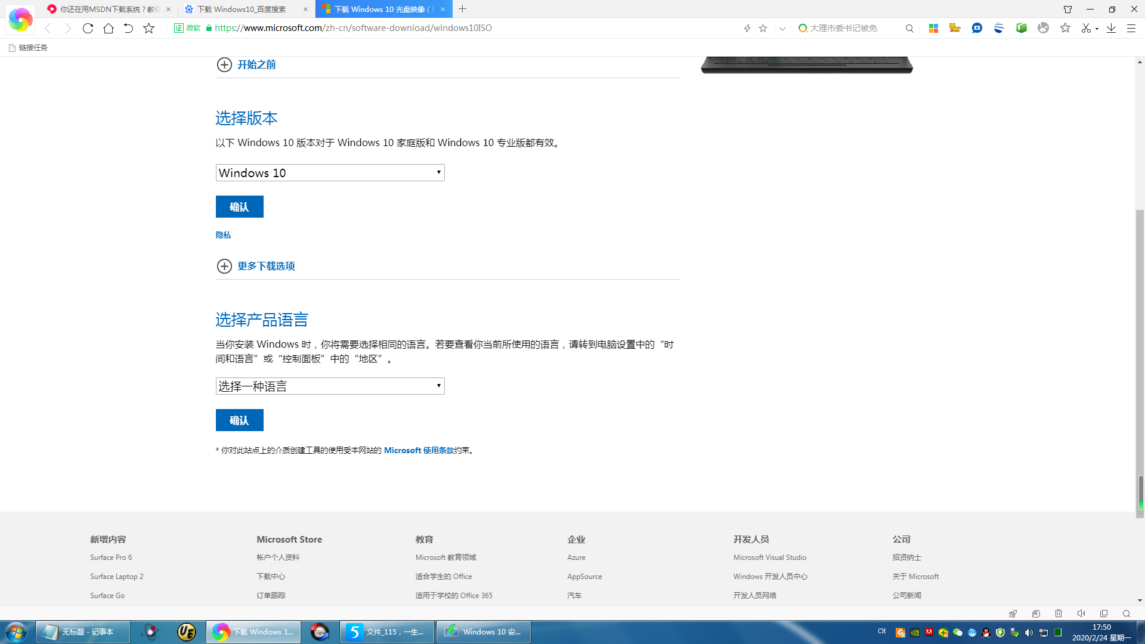This screenshot has height=644, width=1145.
Task: Close the Baidu search tab
Action: coord(305,9)
